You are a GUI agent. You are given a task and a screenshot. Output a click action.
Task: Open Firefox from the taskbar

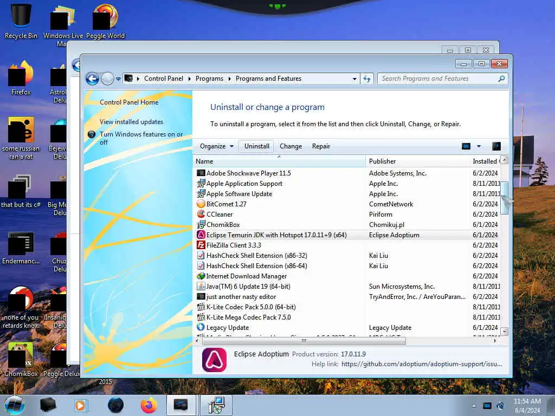point(149,405)
